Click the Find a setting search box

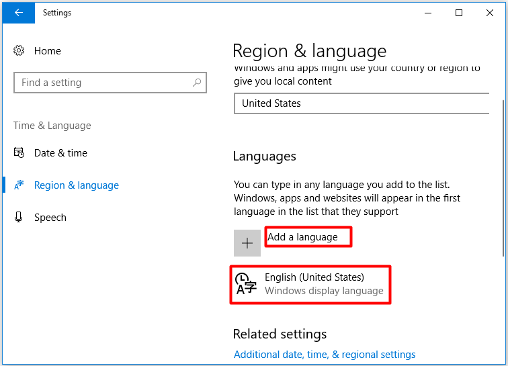pos(110,83)
